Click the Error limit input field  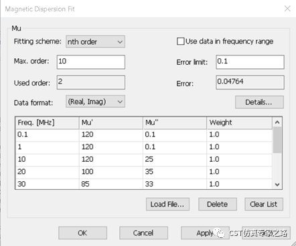(250, 62)
